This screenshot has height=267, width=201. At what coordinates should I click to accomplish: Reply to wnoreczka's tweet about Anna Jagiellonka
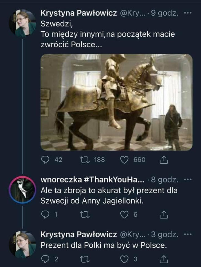(45, 215)
